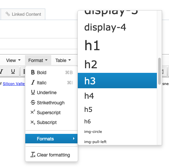The image size is (169, 167).
Task: Choose Italic from the Format menu
Action: (52, 83)
